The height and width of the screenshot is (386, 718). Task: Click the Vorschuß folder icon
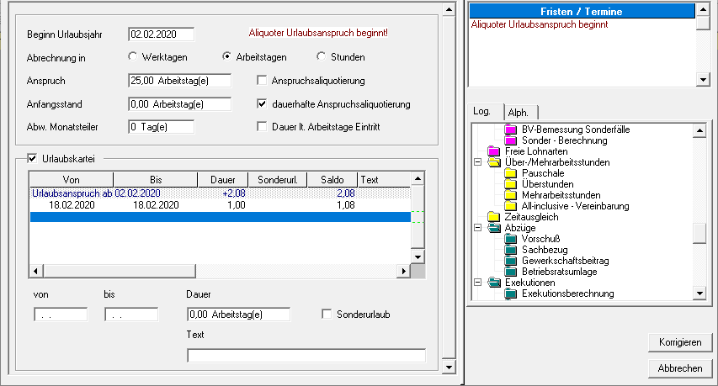[x=511, y=239]
